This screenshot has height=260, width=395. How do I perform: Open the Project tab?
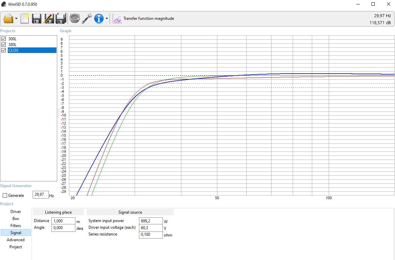click(15, 247)
